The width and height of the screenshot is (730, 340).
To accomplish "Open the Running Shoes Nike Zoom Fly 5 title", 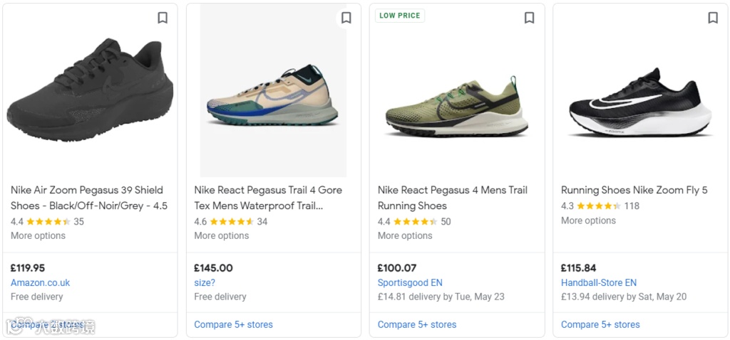I will 634,190.
